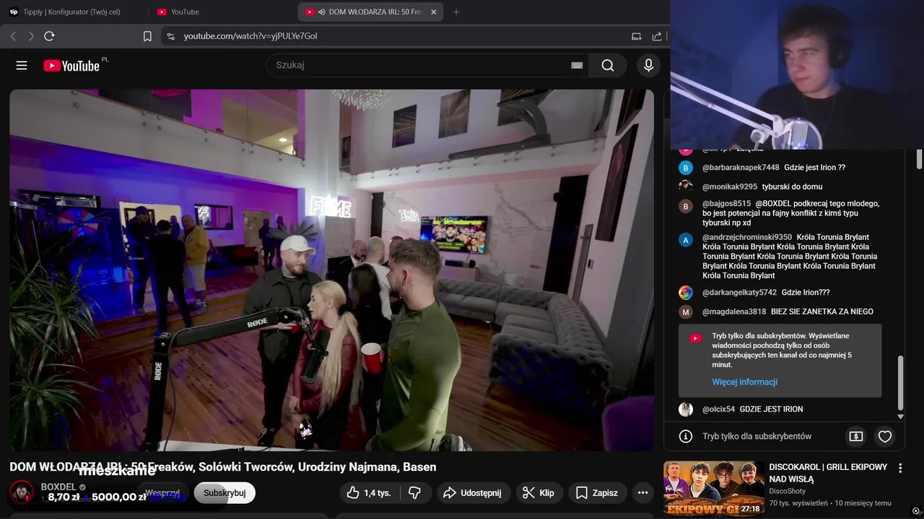Open the YouTube guide hamburger menu
This screenshot has width=924, height=519.
[x=22, y=66]
